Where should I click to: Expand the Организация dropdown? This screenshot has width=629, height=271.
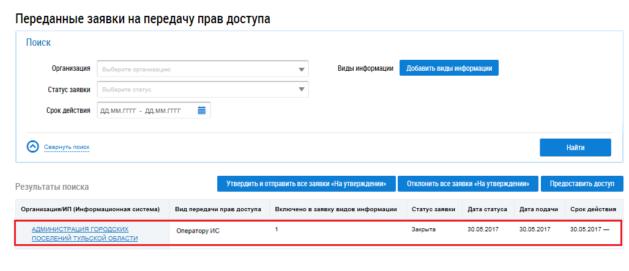[x=300, y=69]
